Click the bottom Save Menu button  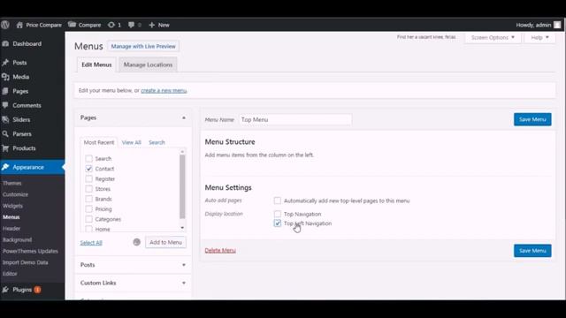[x=532, y=251]
